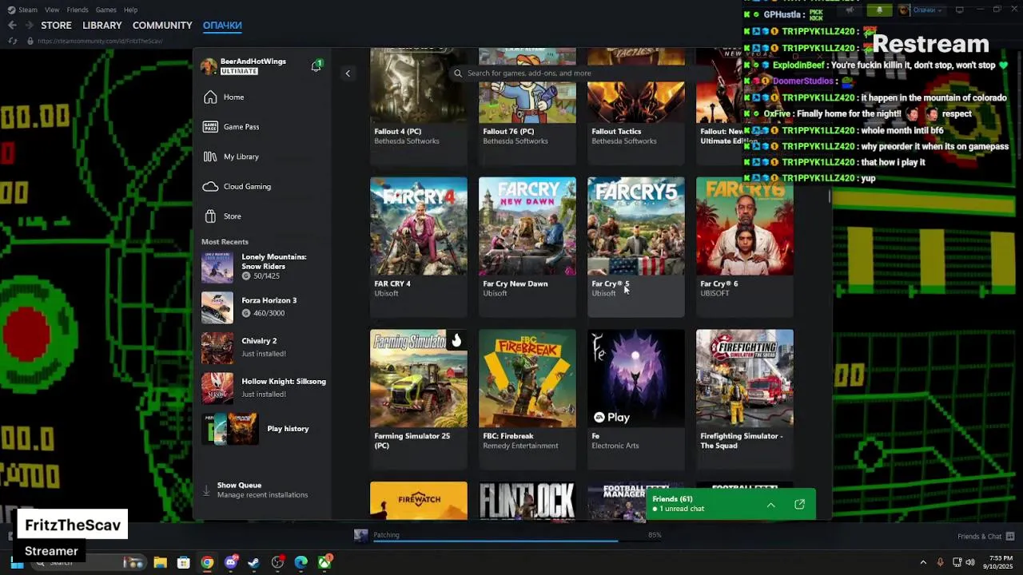
Task: Open Hollow Knight: Silksong recent entry
Action: (x=264, y=387)
